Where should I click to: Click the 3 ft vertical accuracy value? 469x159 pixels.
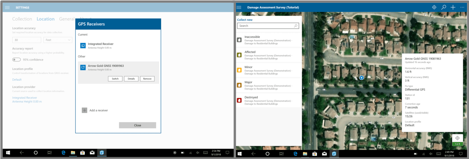(407, 81)
